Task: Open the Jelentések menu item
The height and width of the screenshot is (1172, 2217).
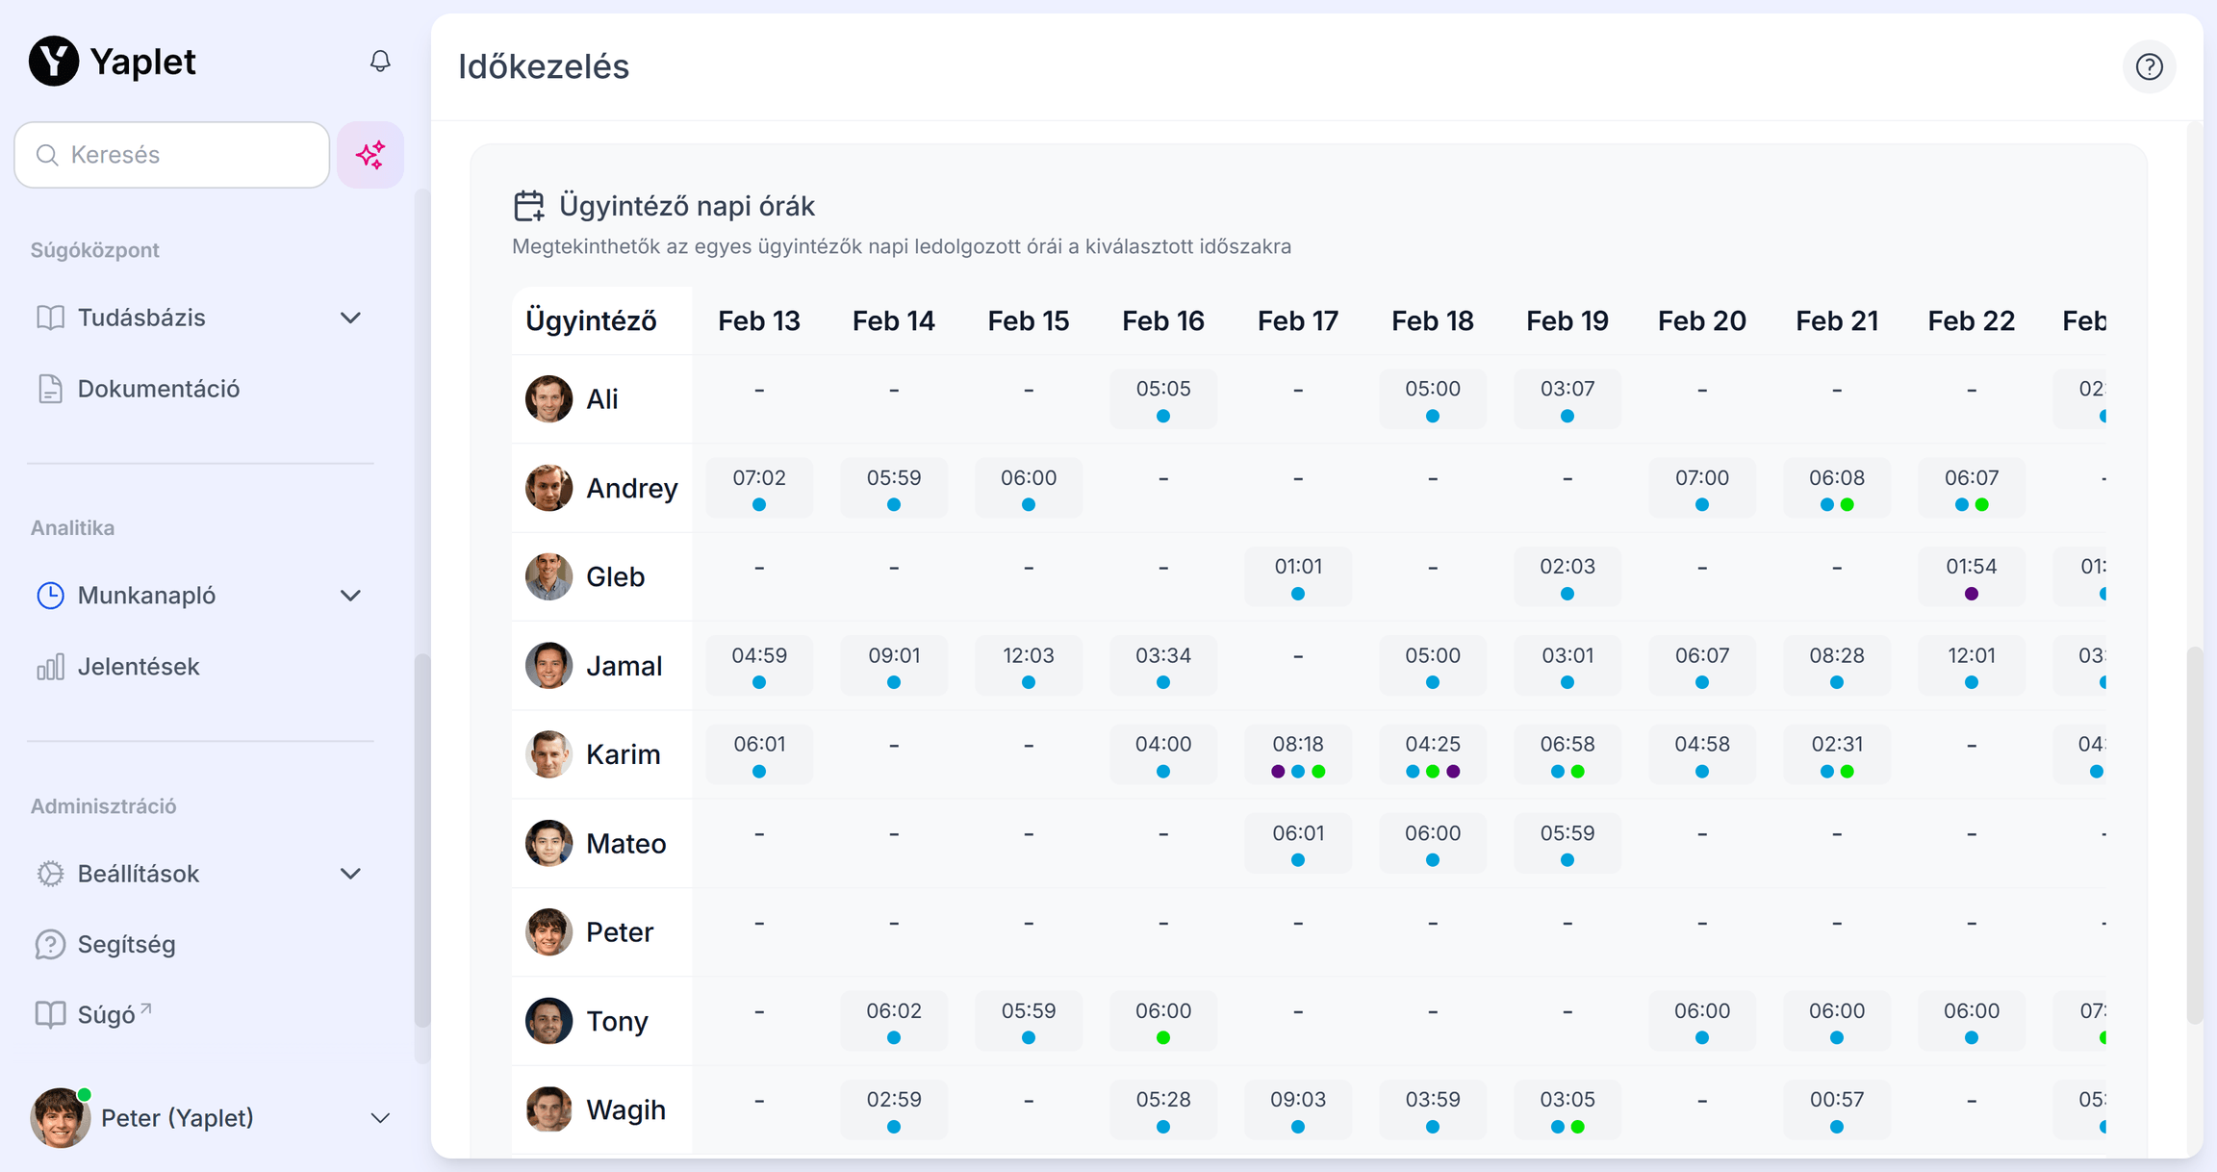Action: 139,667
